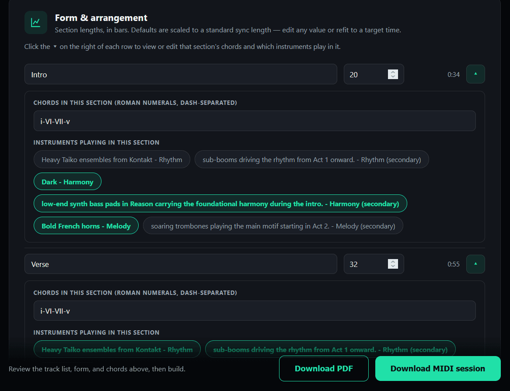510x391 pixels.
Task: Click the Download PDF button
Action: click(324, 369)
